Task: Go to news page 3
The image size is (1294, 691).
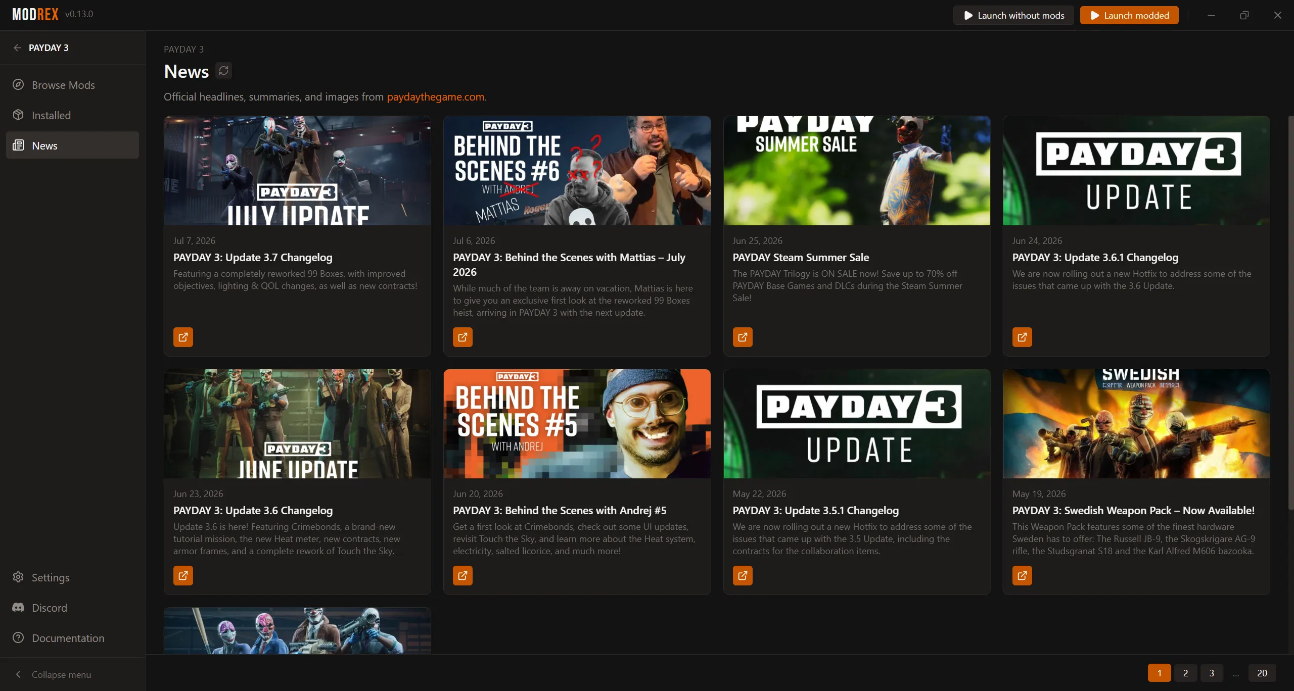Action: pos(1212,673)
